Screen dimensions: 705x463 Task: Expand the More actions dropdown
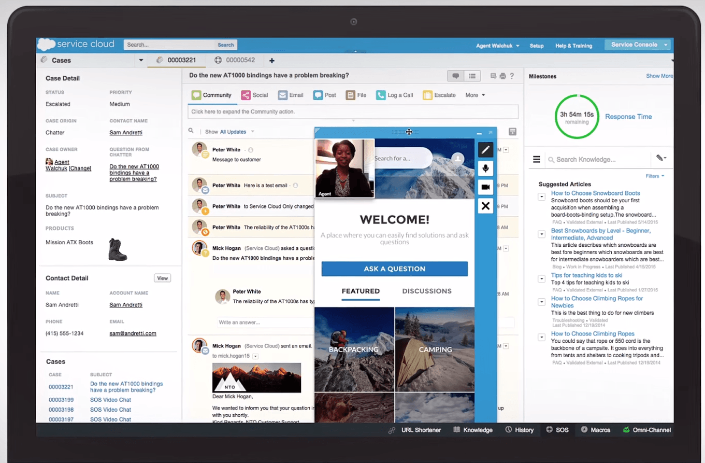(x=475, y=95)
